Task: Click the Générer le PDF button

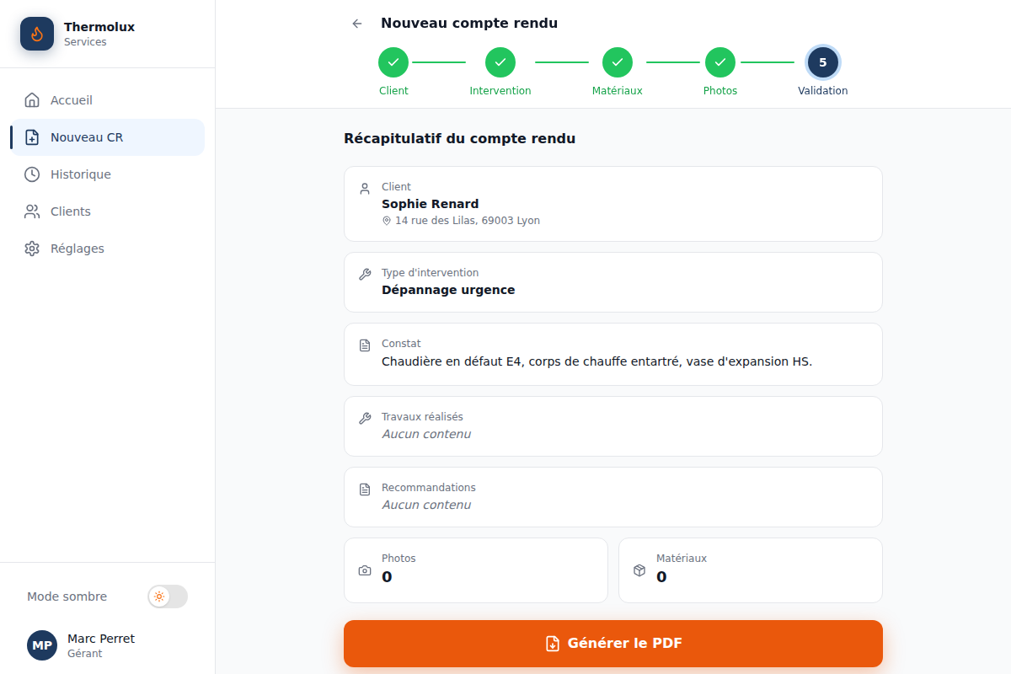Action: [613, 644]
